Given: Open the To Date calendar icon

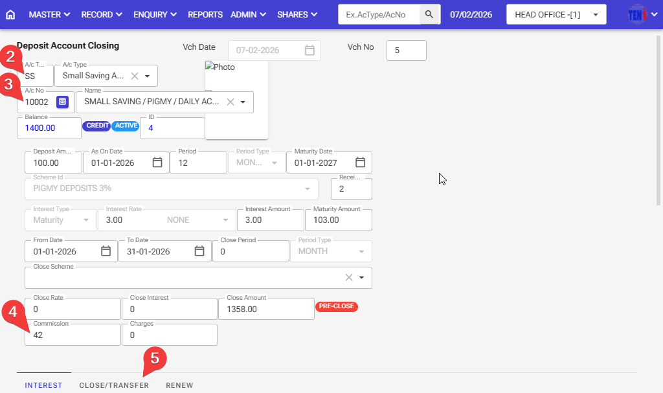Looking at the screenshot, I should (x=199, y=251).
